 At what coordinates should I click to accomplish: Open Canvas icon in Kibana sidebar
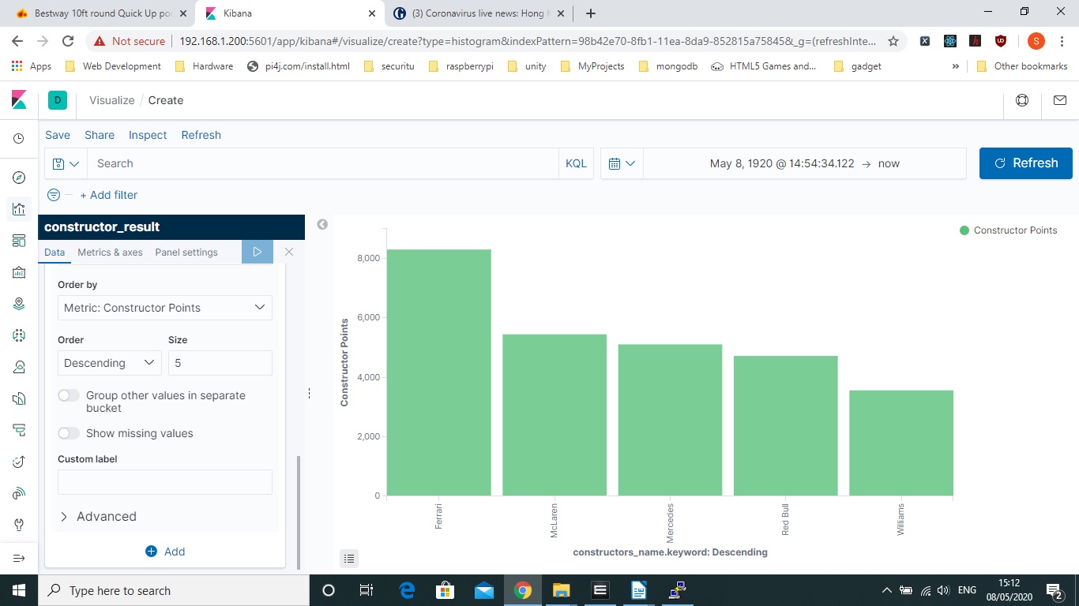coord(19,272)
